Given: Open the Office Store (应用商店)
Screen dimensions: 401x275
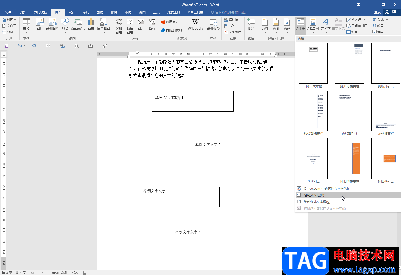Looking at the screenshot, I should (170, 22).
